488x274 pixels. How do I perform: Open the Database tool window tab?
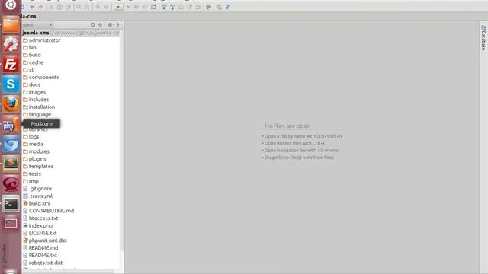pyautogui.click(x=483, y=38)
